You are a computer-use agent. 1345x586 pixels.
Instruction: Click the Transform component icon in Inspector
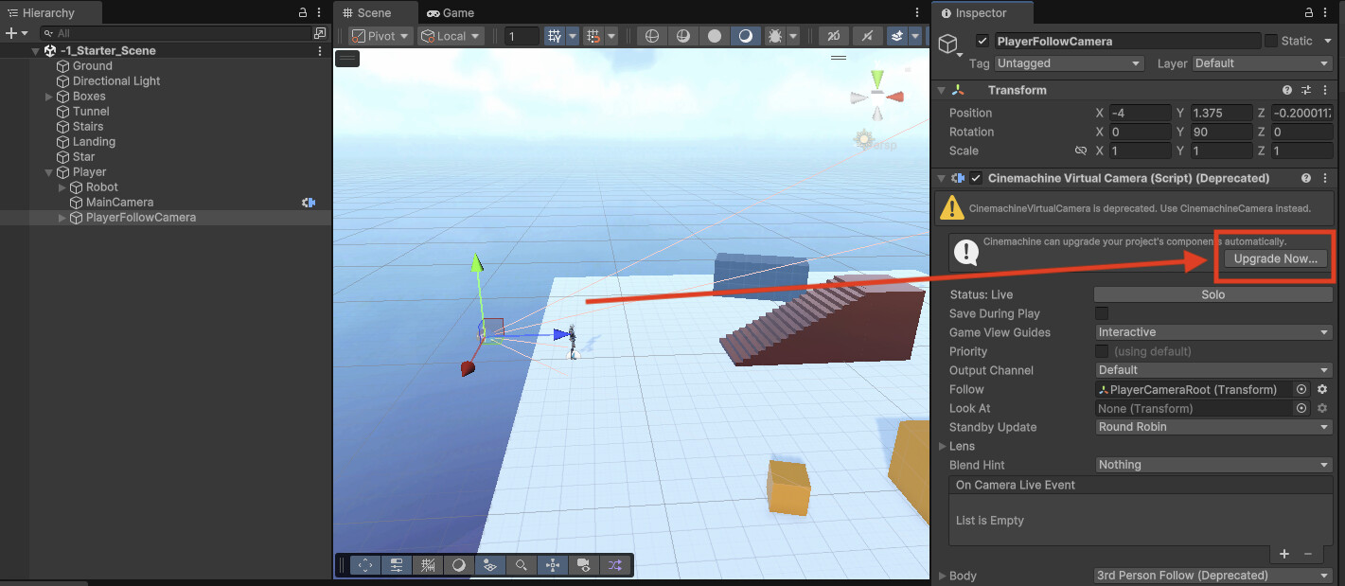coord(959,90)
